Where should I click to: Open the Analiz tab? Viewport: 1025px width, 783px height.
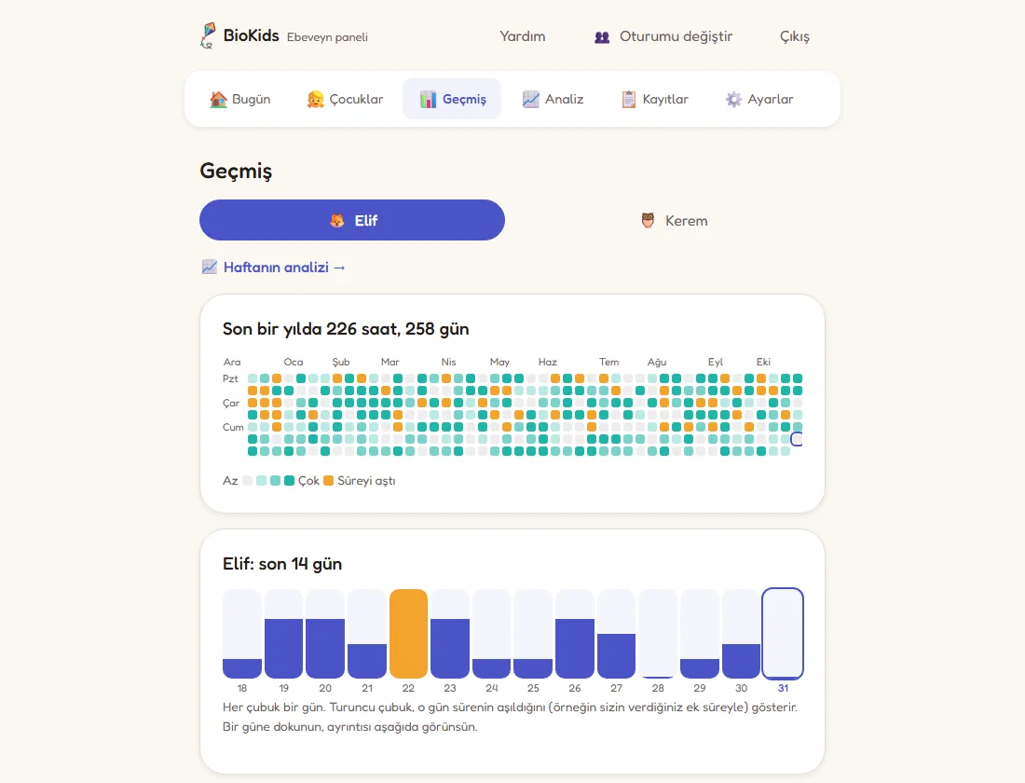553,100
